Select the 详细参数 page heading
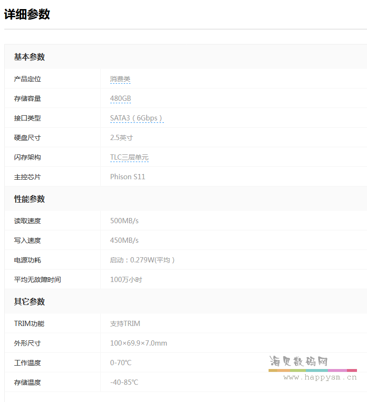Image resolution: width=367 pixels, height=402 pixels. point(27,14)
